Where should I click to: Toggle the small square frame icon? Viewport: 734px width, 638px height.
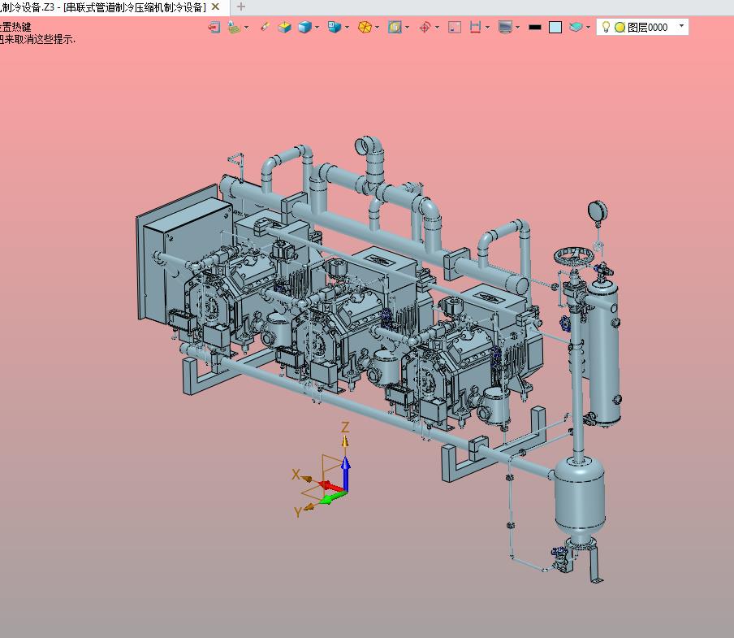[x=455, y=27]
